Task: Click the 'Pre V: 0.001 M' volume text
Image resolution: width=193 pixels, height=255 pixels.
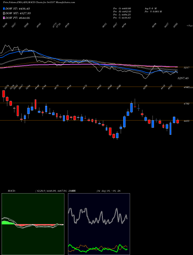Action: click(x=153, y=12)
